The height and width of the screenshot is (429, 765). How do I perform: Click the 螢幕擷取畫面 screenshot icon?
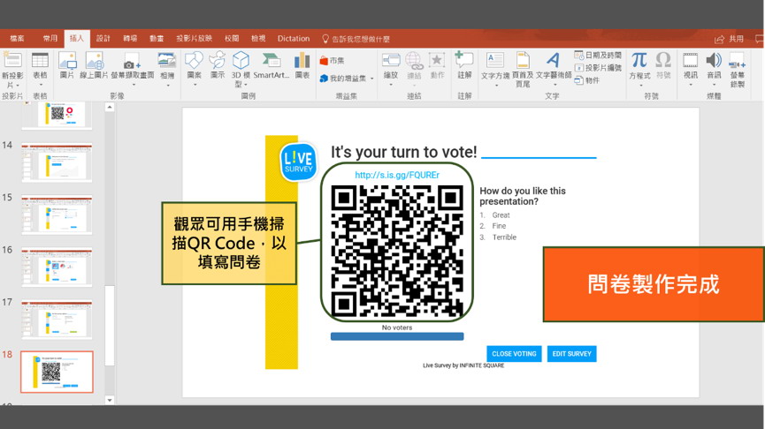point(132,61)
